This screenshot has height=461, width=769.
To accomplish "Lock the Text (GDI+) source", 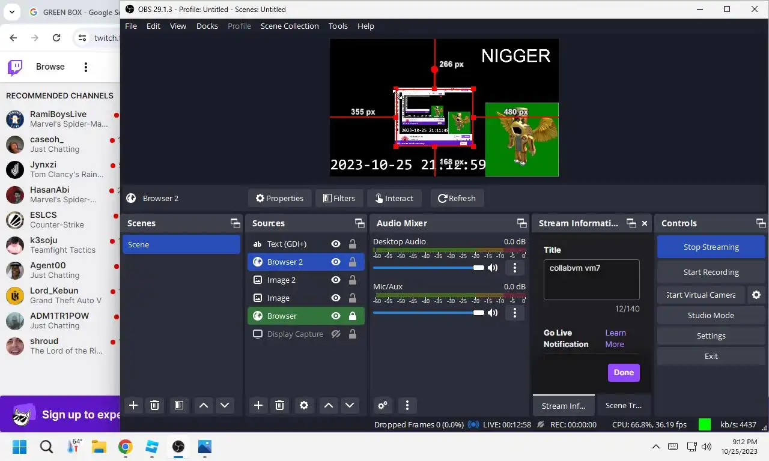I will [353, 244].
